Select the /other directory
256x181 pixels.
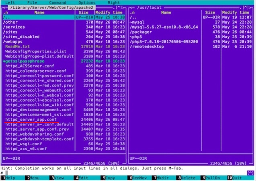tap(64, 22)
